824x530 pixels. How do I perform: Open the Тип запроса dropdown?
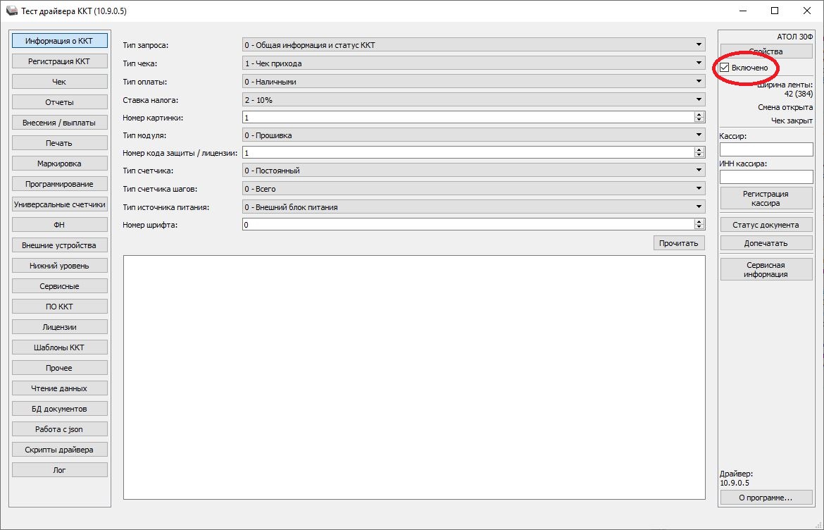coord(473,45)
